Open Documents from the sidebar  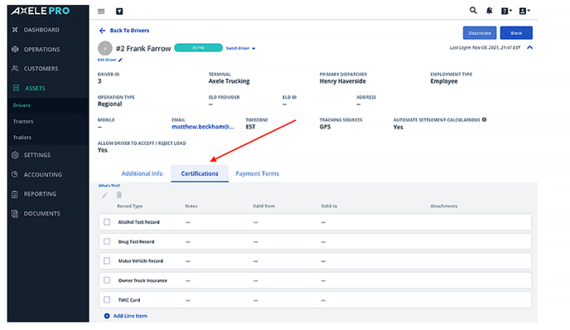42,214
